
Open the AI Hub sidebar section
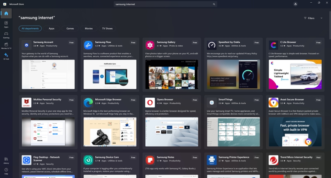6,56
